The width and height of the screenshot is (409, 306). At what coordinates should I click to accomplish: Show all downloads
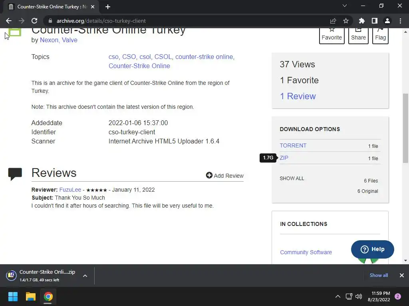(x=379, y=275)
